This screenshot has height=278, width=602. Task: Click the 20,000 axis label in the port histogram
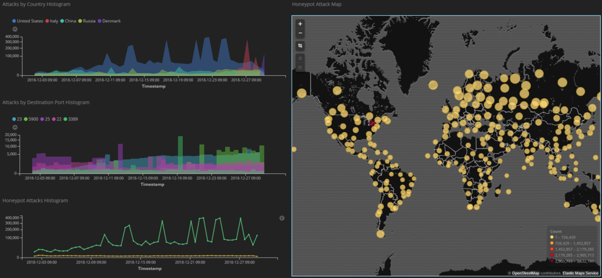click(x=11, y=135)
